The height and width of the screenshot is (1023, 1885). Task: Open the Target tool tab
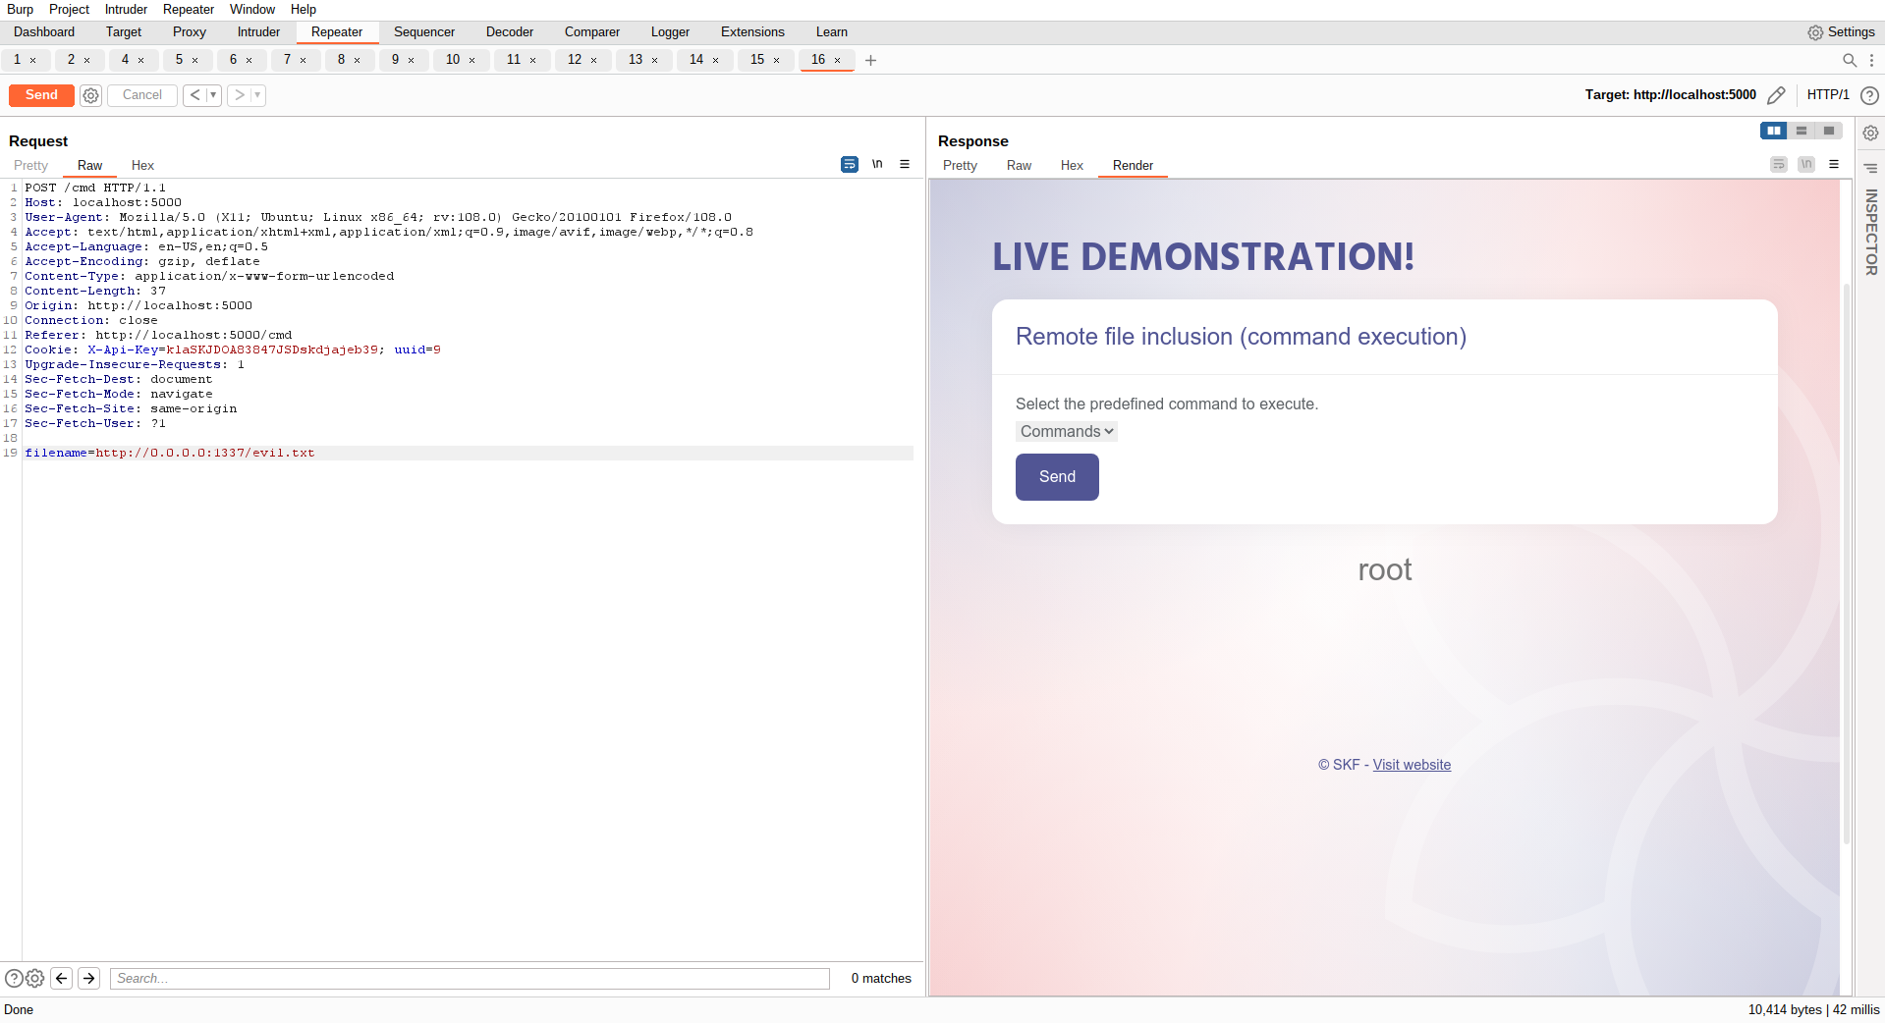[124, 32]
